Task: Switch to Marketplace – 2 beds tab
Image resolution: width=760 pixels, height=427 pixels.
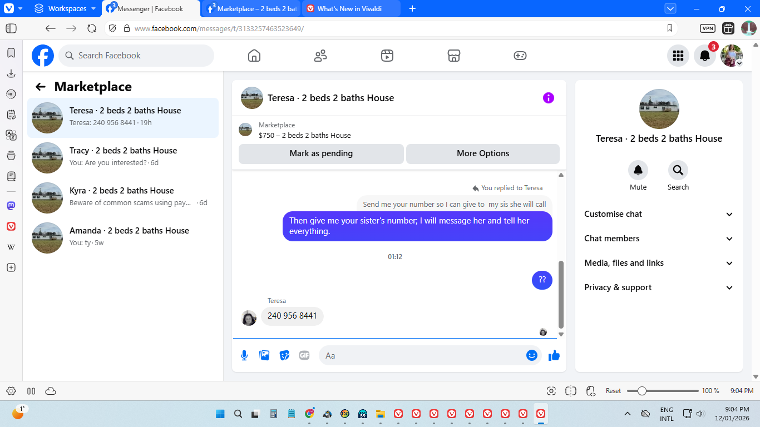Action: click(x=251, y=8)
